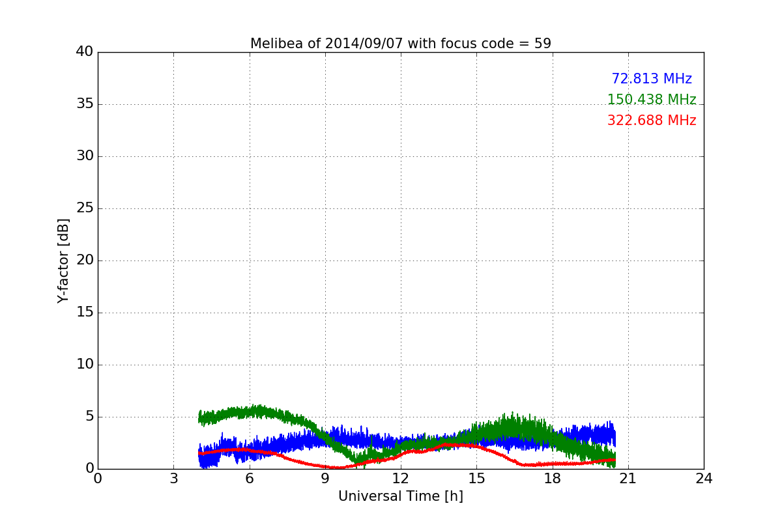Image resolution: width=782 pixels, height=521 pixels.
Task: Click the x-axis tick label 12
Action: 401,479
